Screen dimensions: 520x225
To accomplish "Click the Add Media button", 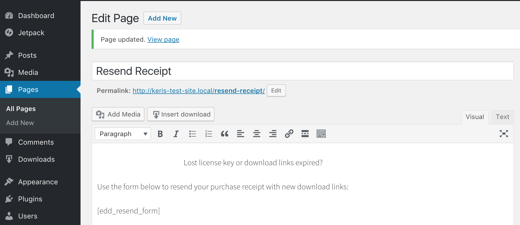I will (118, 115).
